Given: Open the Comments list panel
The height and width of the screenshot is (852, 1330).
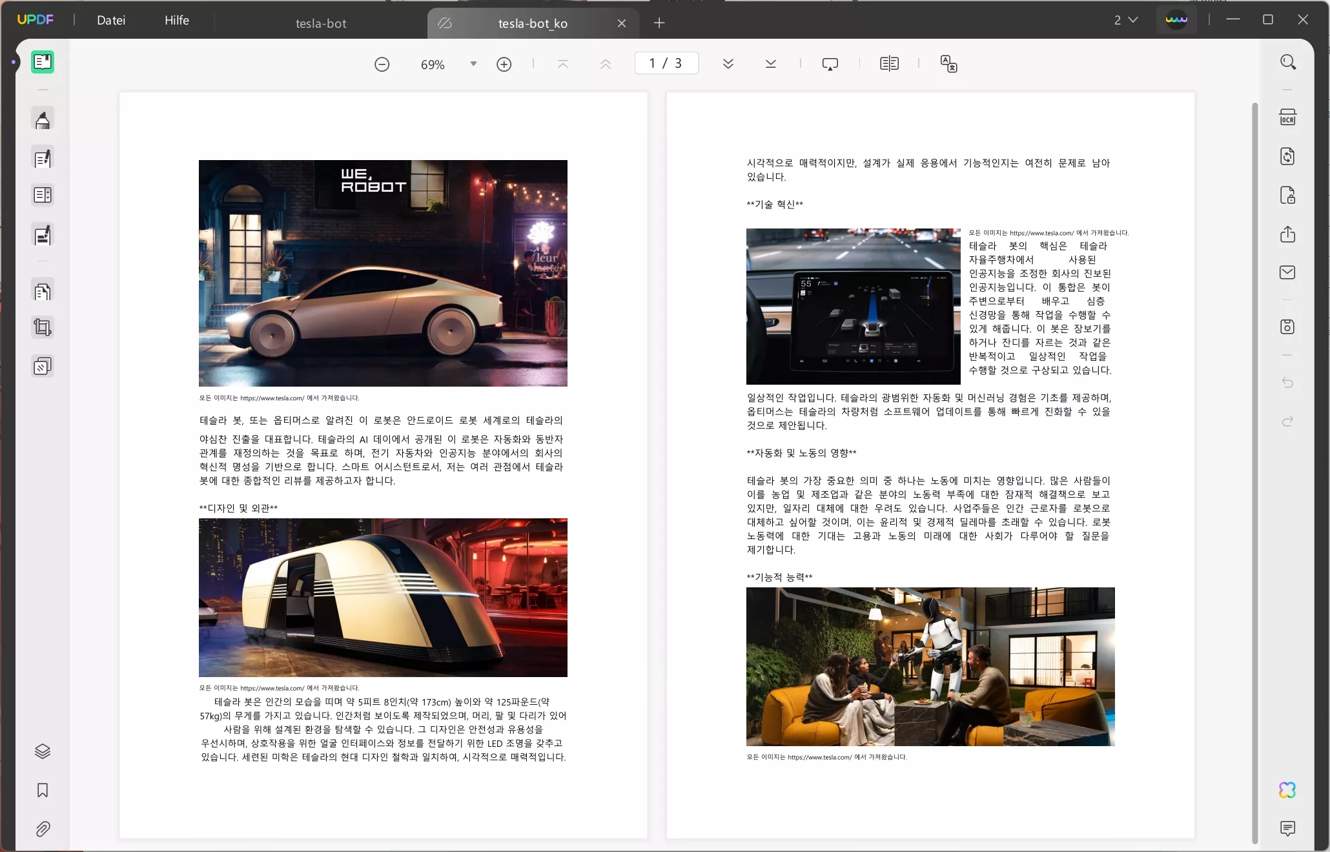Looking at the screenshot, I should tap(1288, 828).
